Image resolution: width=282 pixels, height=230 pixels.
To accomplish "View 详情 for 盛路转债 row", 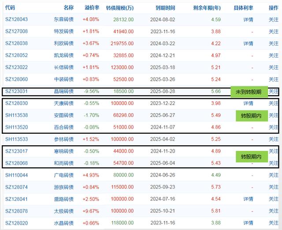I will click(248, 199).
